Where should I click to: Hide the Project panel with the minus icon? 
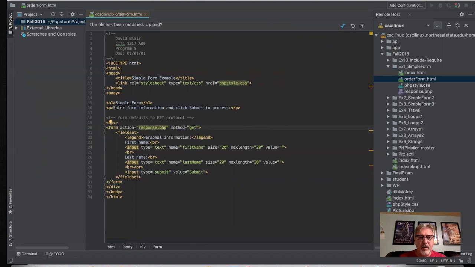(81, 14)
